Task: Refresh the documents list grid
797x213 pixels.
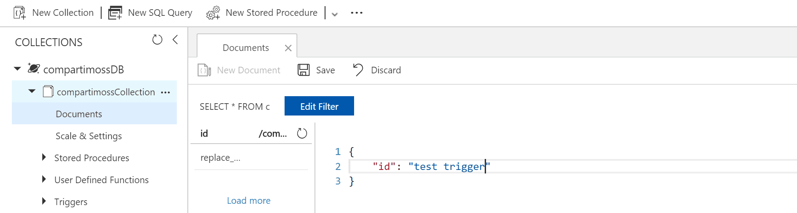Action: (302, 134)
